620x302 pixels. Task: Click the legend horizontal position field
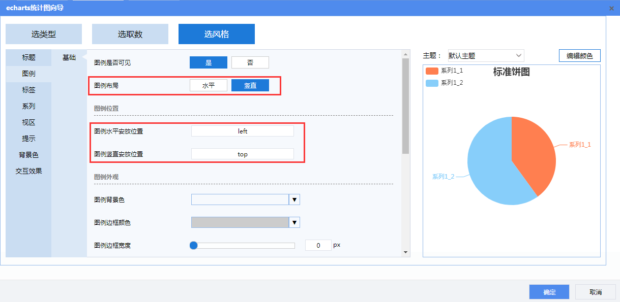click(x=243, y=131)
